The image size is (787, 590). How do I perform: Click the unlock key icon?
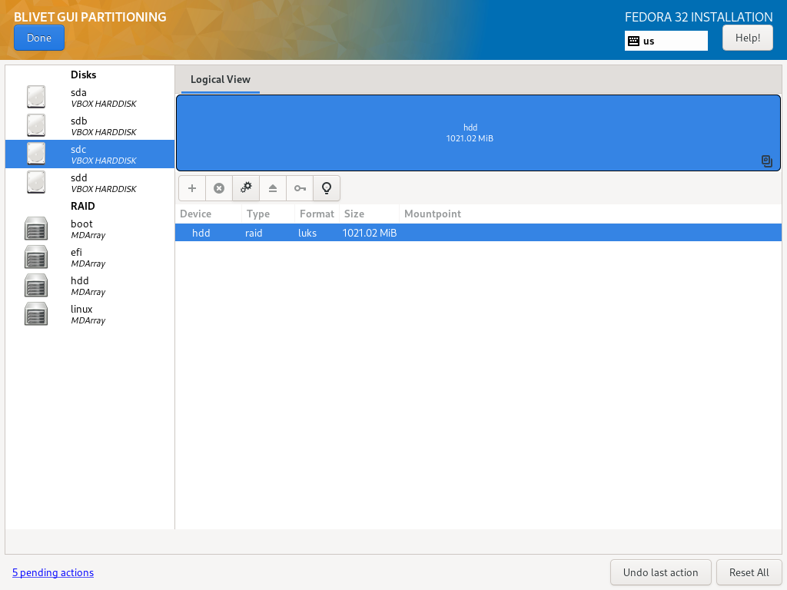coord(300,188)
